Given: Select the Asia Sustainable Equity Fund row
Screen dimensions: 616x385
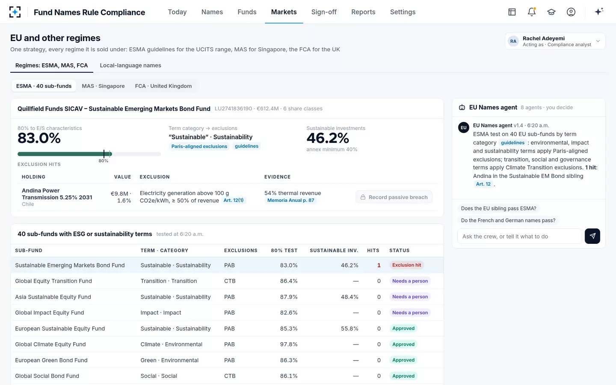Looking at the screenshot, I should [227, 297].
